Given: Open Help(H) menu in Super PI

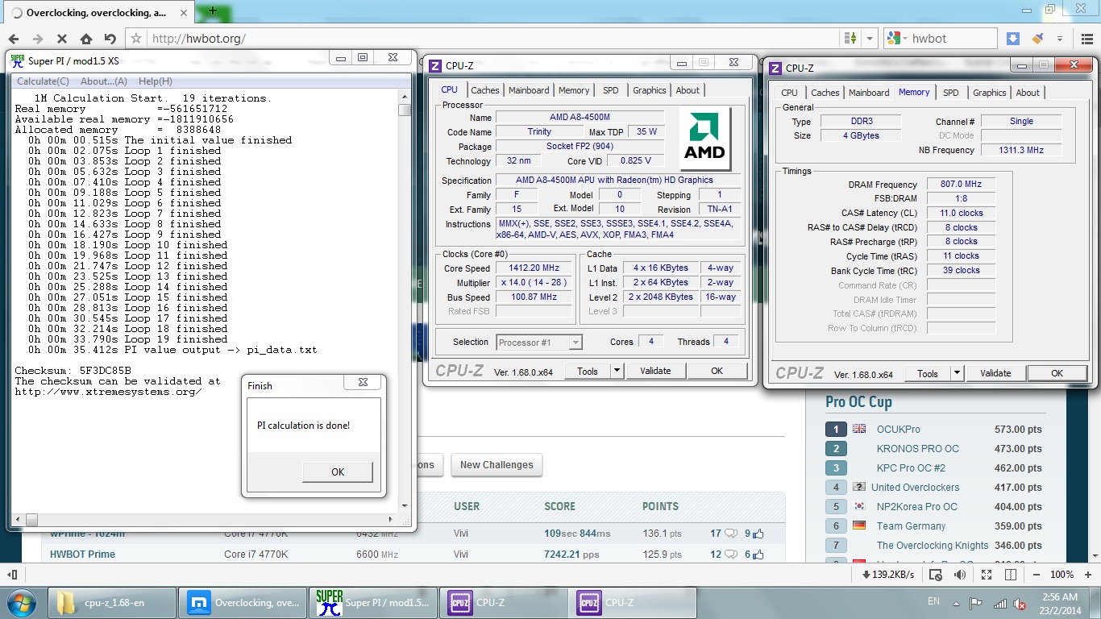Looking at the screenshot, I should pos(155,81).
